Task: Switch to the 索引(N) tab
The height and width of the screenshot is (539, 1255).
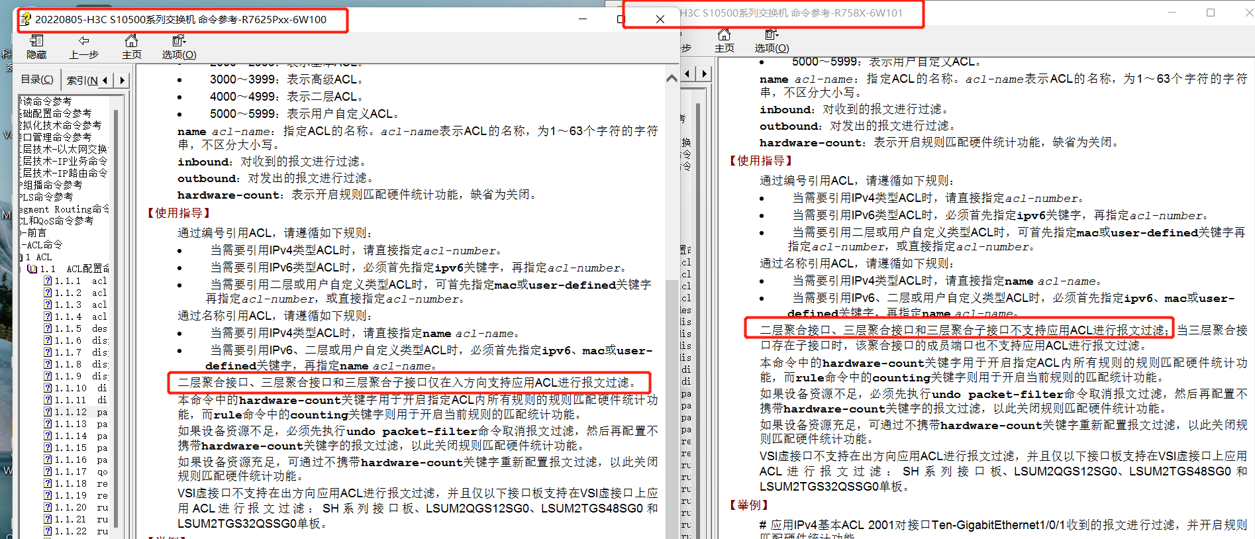Action: click(x=81, y=80)
